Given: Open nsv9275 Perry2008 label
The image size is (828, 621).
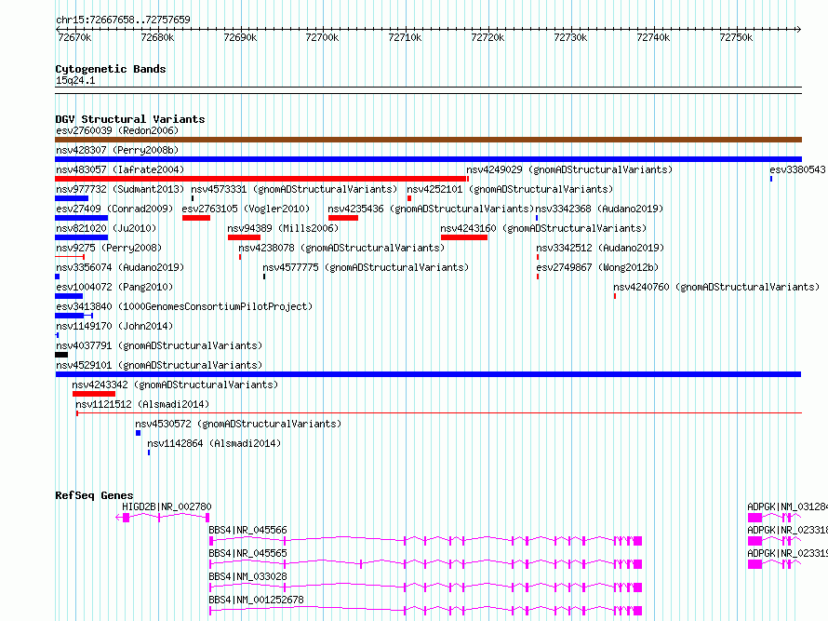Looking at the screenshot, I should (x=109, y=248).
